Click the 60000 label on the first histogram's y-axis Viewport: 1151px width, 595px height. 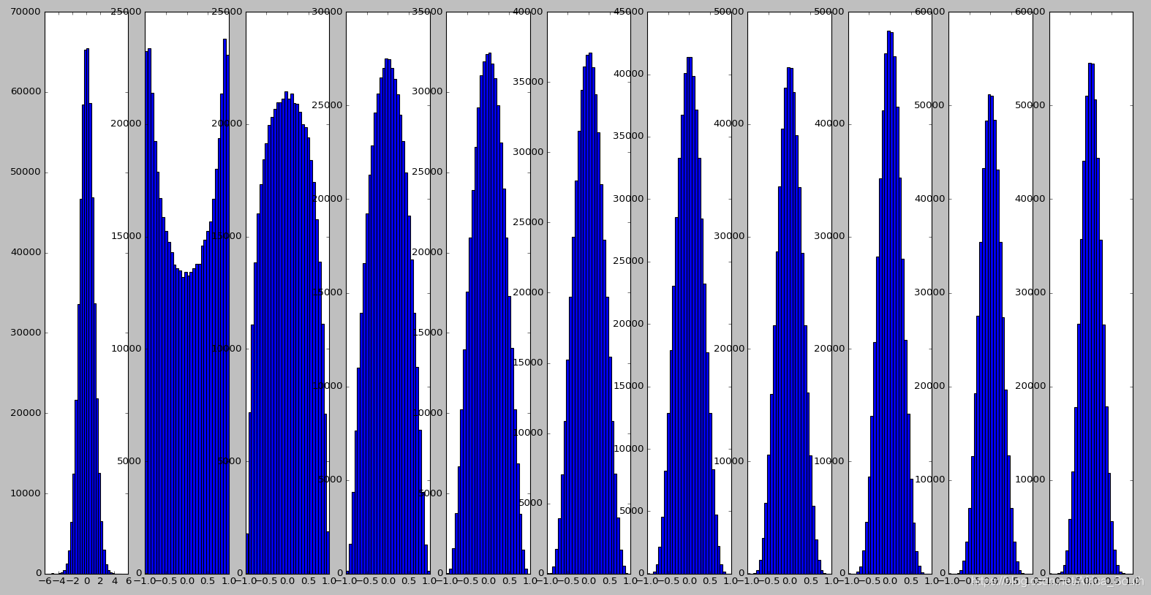pos(26,92)
